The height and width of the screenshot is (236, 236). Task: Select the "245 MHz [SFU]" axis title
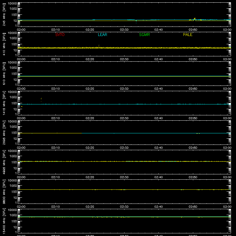click(4, 14)
